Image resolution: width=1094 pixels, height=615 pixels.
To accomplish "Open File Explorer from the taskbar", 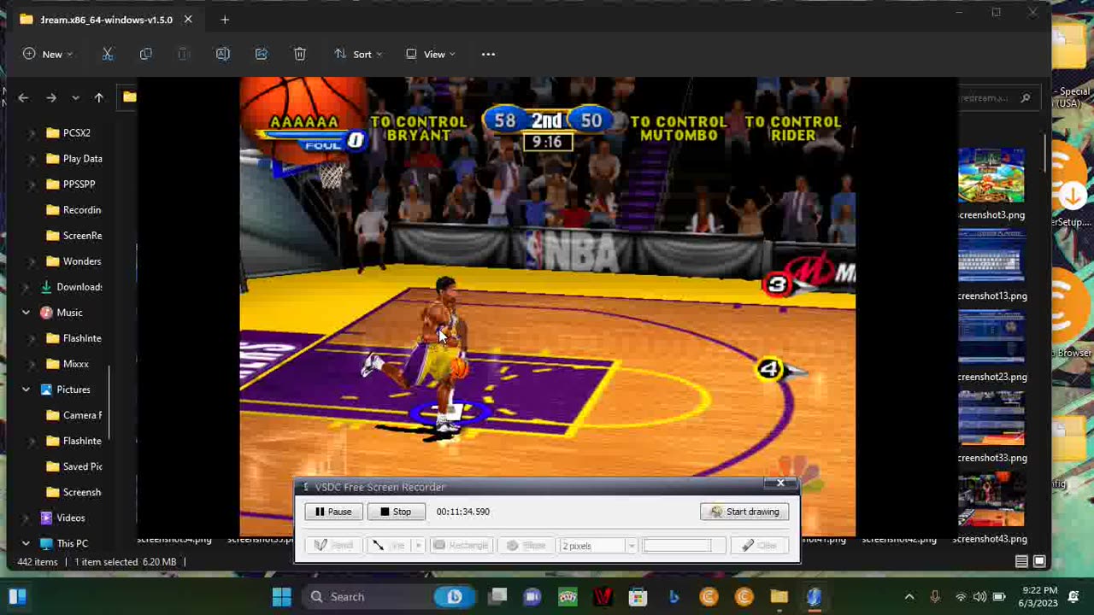I will (x=779, y=596).
